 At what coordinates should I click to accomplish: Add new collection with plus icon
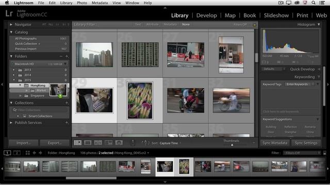coord(67,103)
